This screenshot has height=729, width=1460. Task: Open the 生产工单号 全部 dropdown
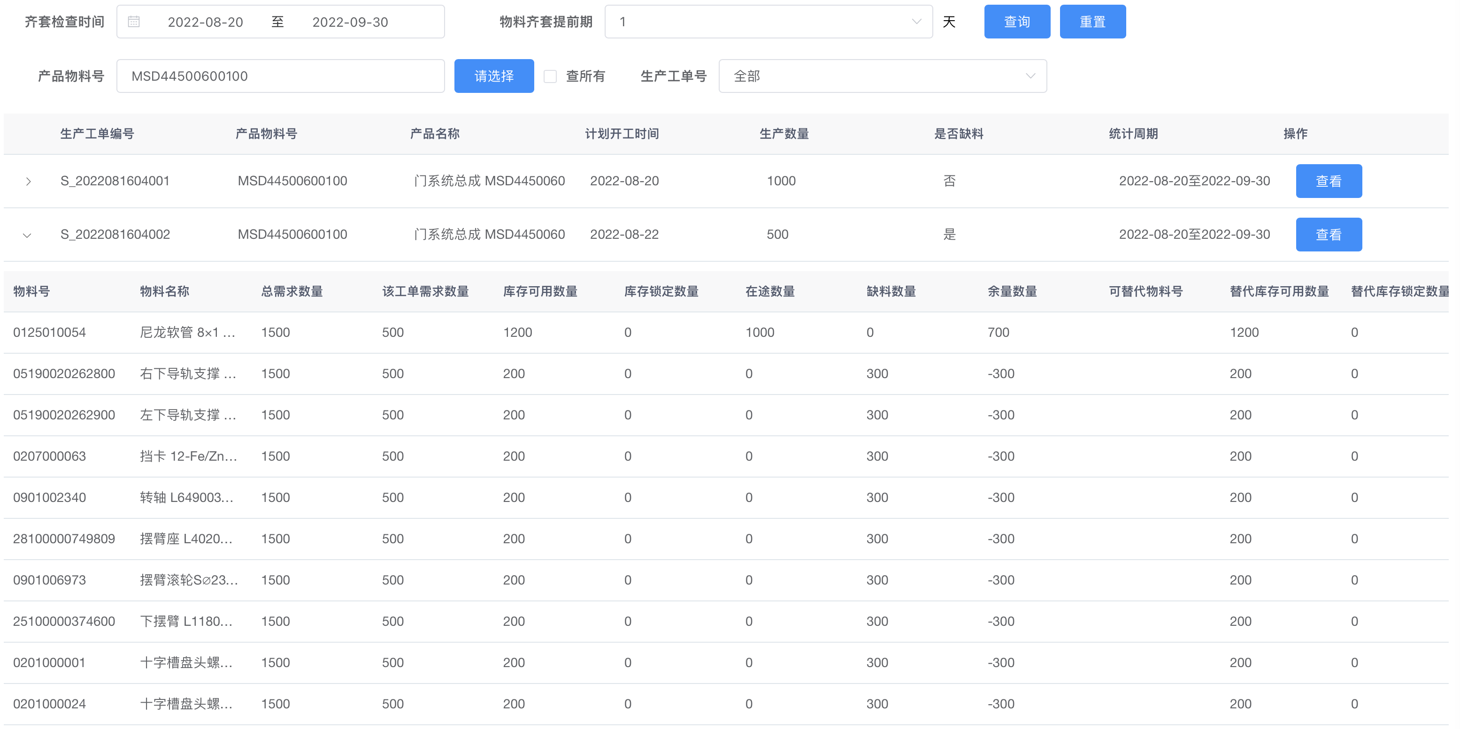pos(882,76)
